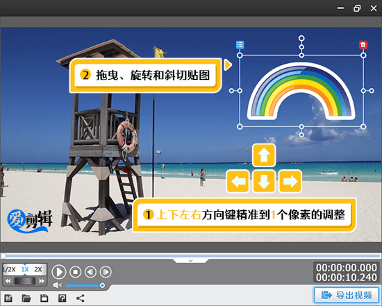Screen dimensions: 382x306
Task: Share the project via share icon
Action: [81, 298]
